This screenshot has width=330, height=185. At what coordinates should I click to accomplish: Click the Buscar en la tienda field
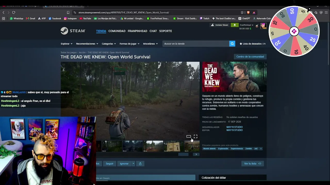click(196, 44)
